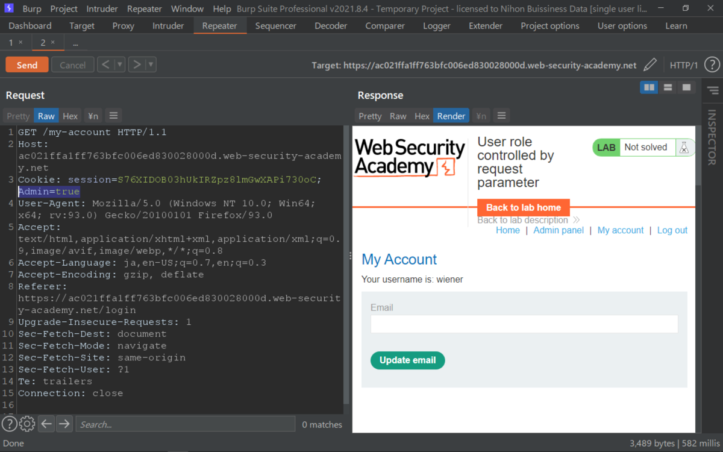Toggle request newline \n display
The image size is (723, 452).
coord(93,116)
